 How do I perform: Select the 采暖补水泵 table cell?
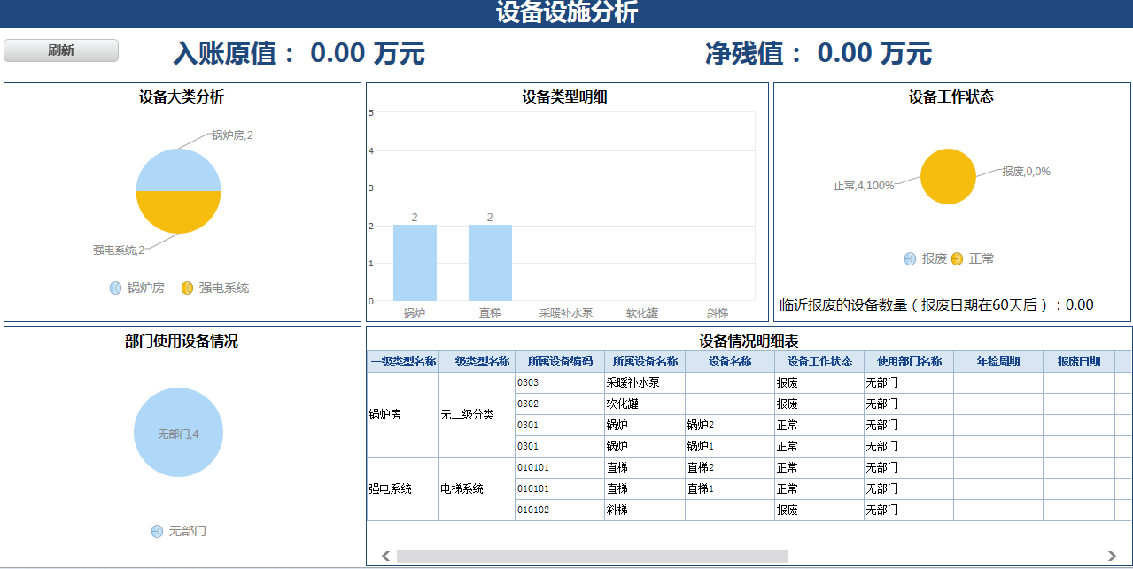pos(632,383)
